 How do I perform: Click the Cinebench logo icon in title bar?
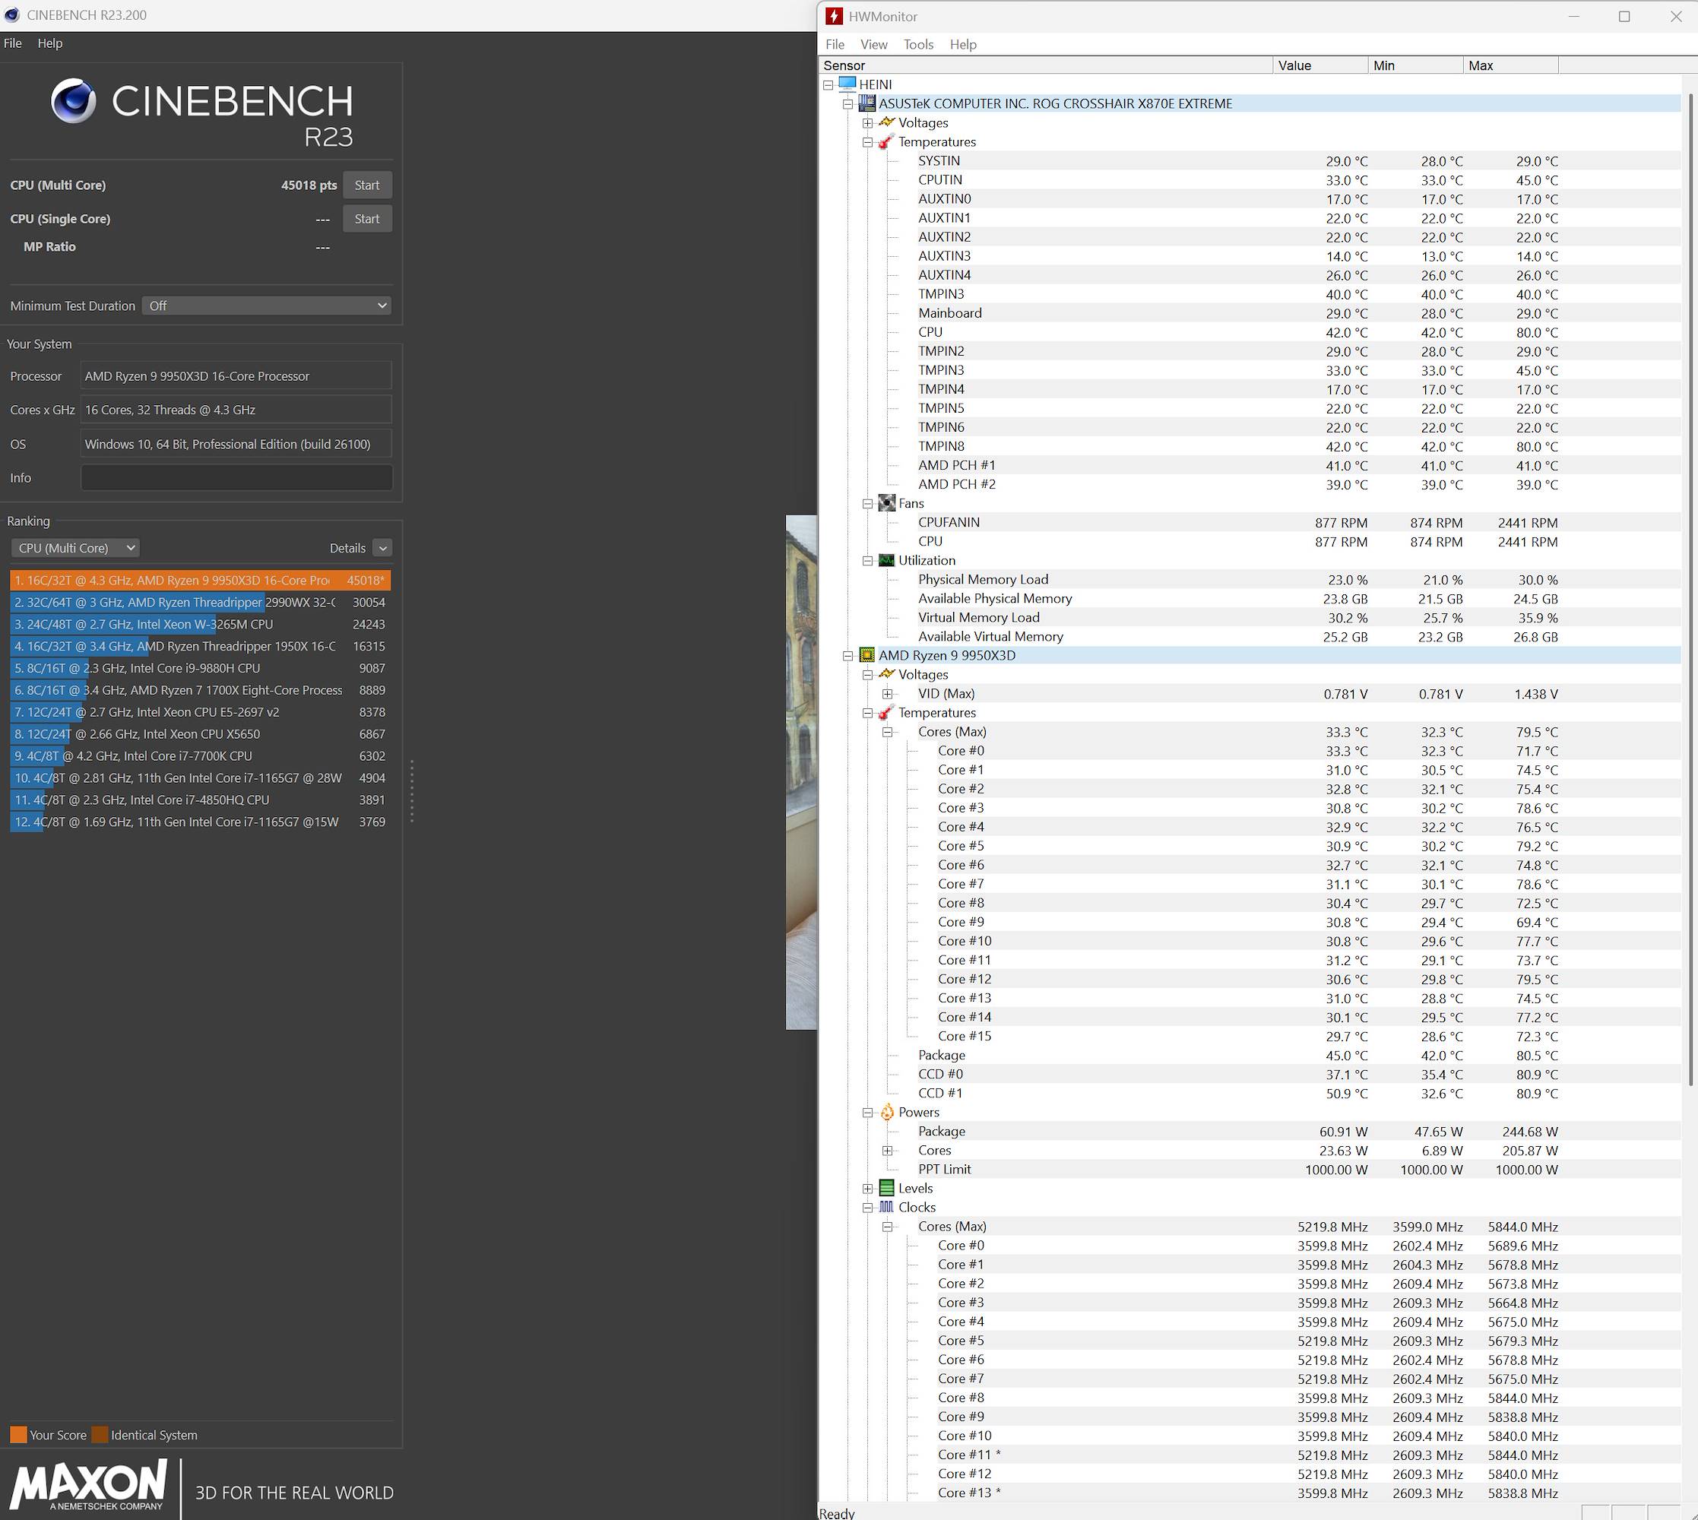(x=11, y=15)
